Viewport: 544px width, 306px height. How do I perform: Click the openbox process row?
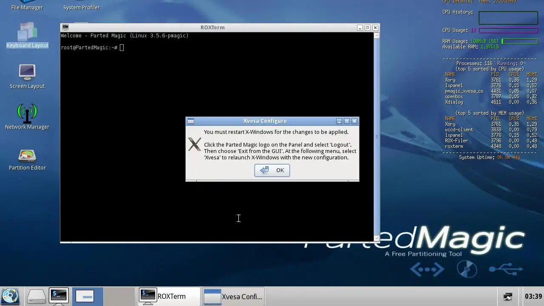pos(491,96)
